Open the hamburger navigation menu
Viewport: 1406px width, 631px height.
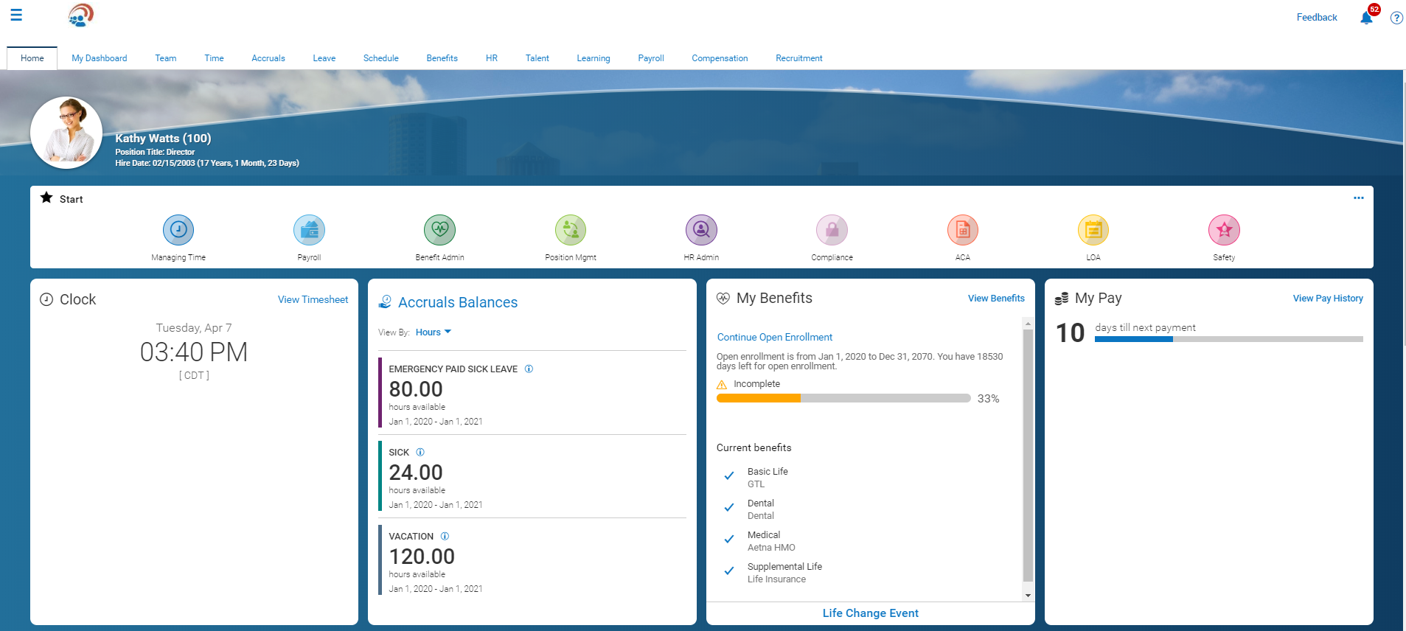point(15,15)
